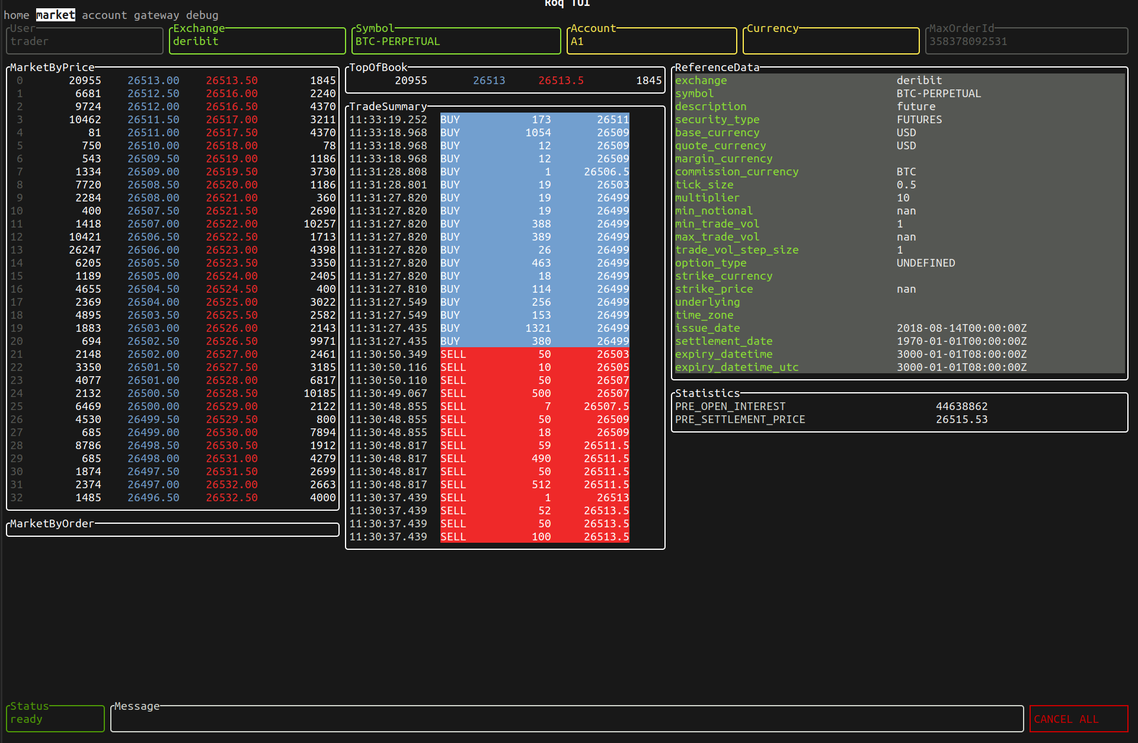Select bid price 26496.50 in MarketByPrice

click(x=154, y=497)
